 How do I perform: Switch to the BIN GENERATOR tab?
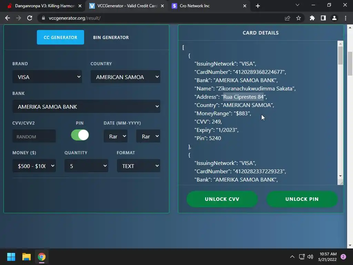tap(111, 37)
